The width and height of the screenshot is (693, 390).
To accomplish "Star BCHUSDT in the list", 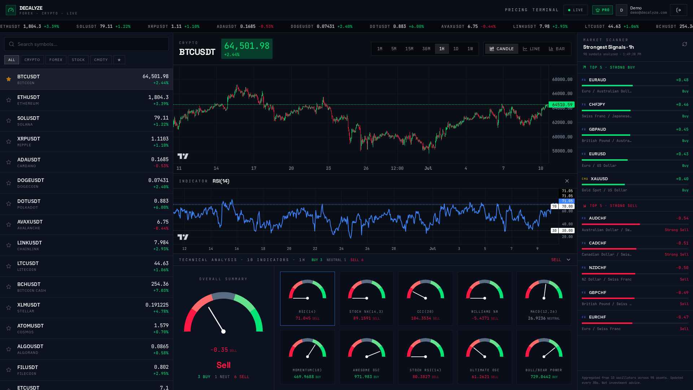I will tap(9, 287).
